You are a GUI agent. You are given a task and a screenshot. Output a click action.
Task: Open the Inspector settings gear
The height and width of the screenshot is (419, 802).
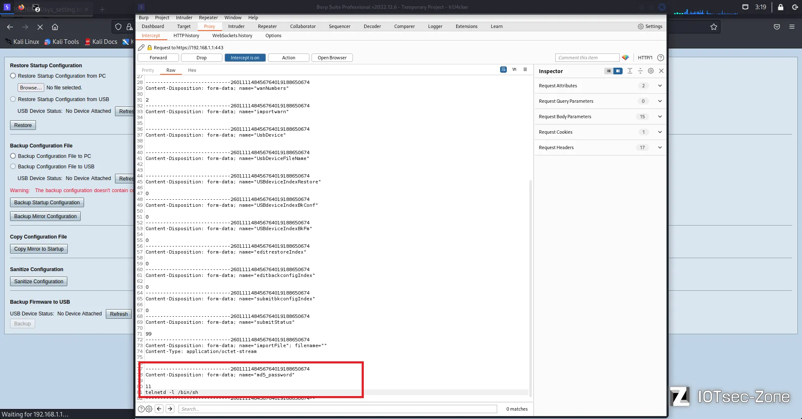click(x=651, y=71)
